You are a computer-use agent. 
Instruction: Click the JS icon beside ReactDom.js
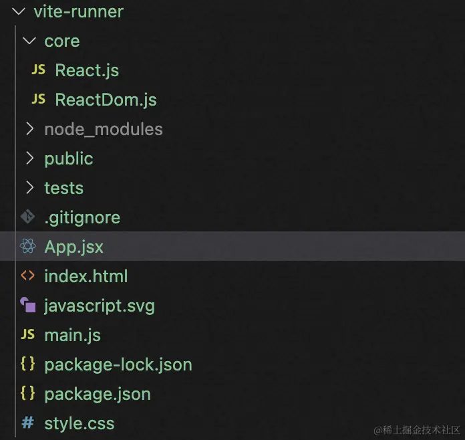[39, 99]
